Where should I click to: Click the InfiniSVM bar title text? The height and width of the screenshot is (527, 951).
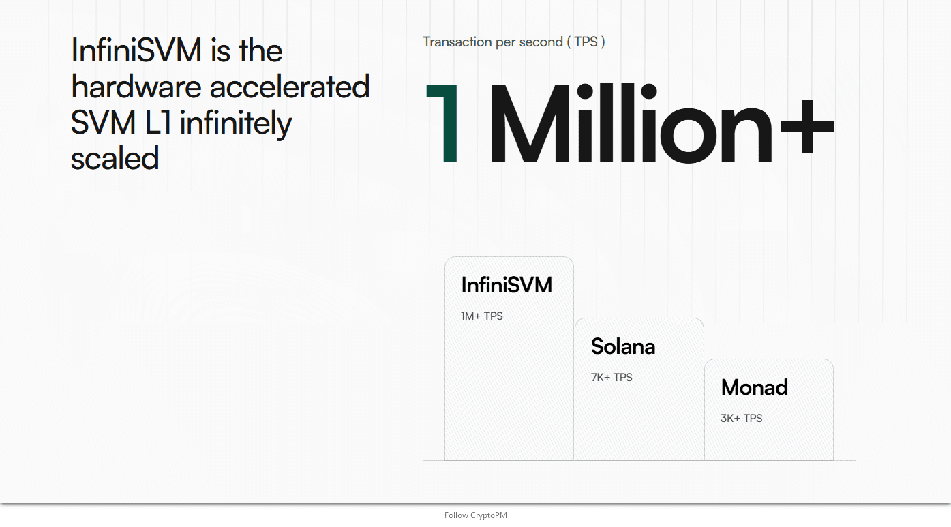point(507,285)
